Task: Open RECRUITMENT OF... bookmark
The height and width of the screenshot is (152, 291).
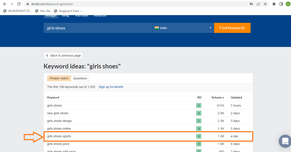Action: click(x=17, y=11)
